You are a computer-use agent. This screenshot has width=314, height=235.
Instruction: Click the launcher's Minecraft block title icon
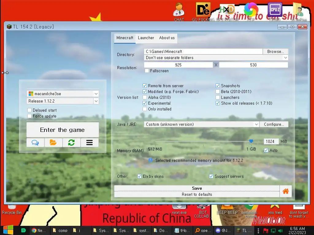tap(9, 27)
